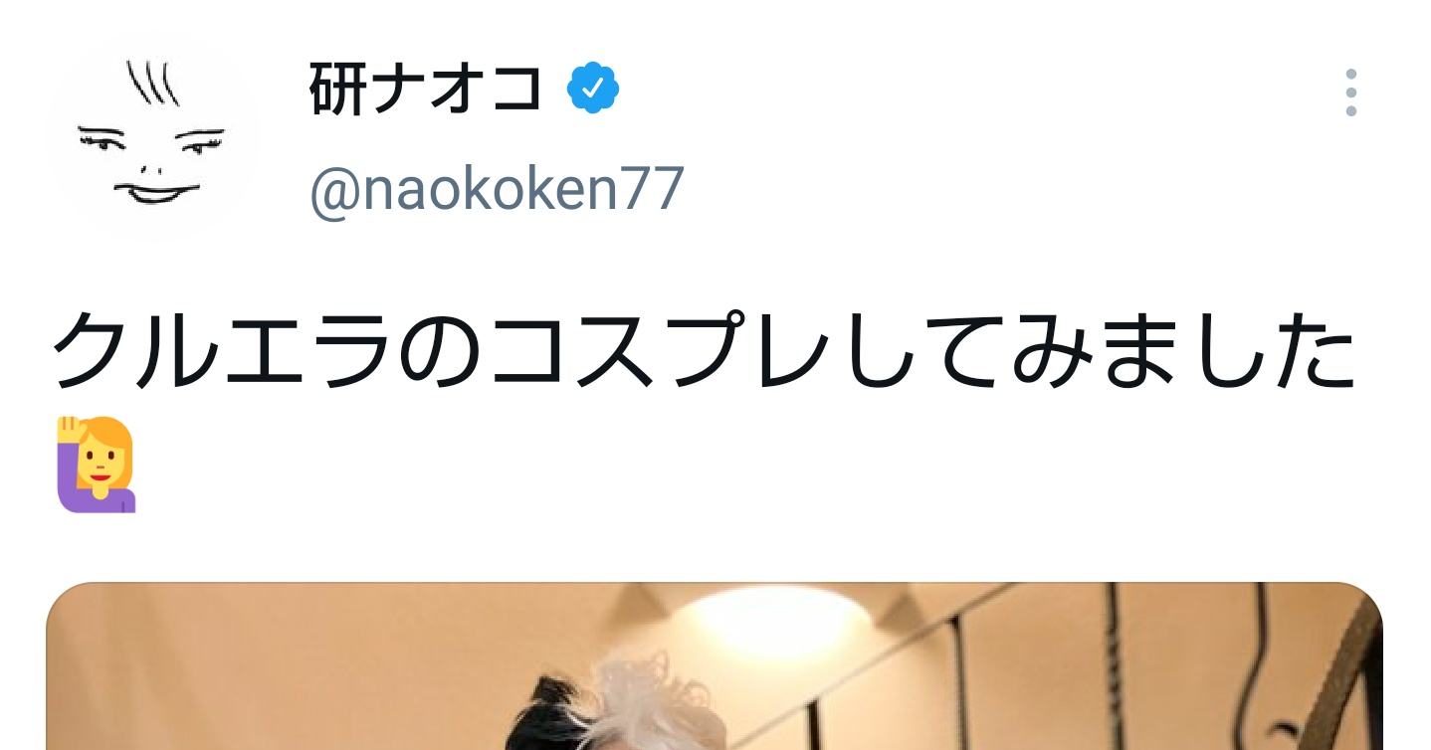Tap the blue verified badge
Image resolution: width=1431 pixels, height=750 pixels.
[x=593, y=89]
